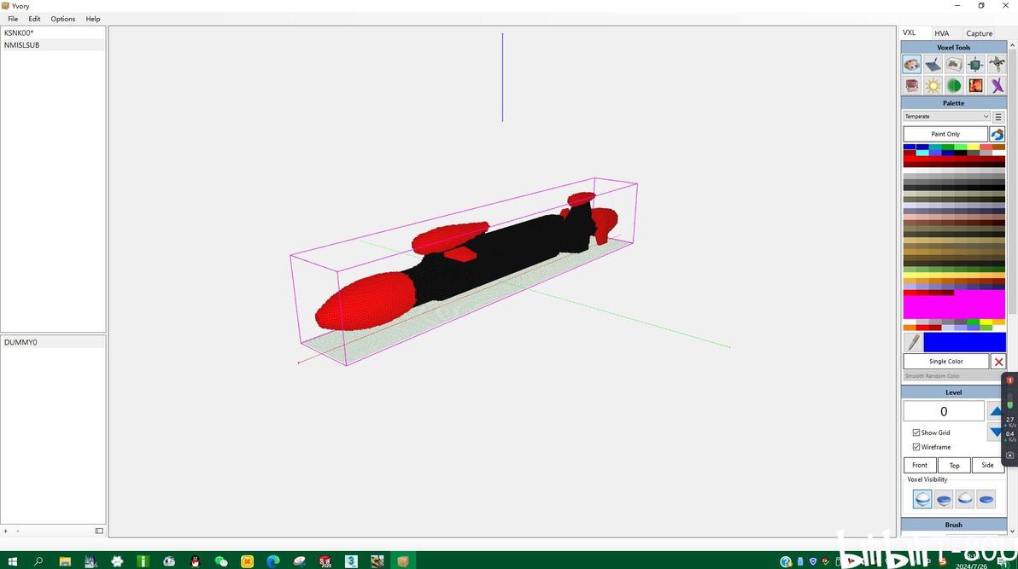Click the paint bucket swap icon
1018x569 pixels.
click(x=998, y=134)
